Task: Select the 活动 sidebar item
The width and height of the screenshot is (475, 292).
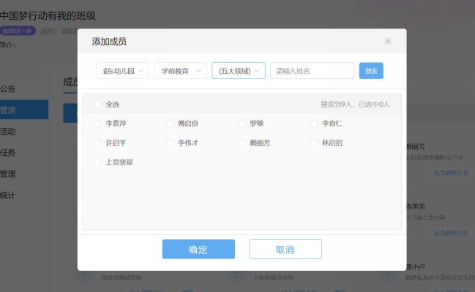Action: coord(8,131)
